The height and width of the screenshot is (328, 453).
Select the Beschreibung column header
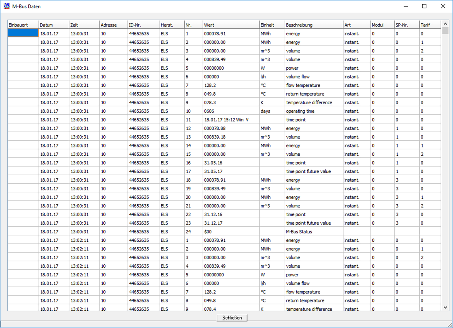[314, 25]
